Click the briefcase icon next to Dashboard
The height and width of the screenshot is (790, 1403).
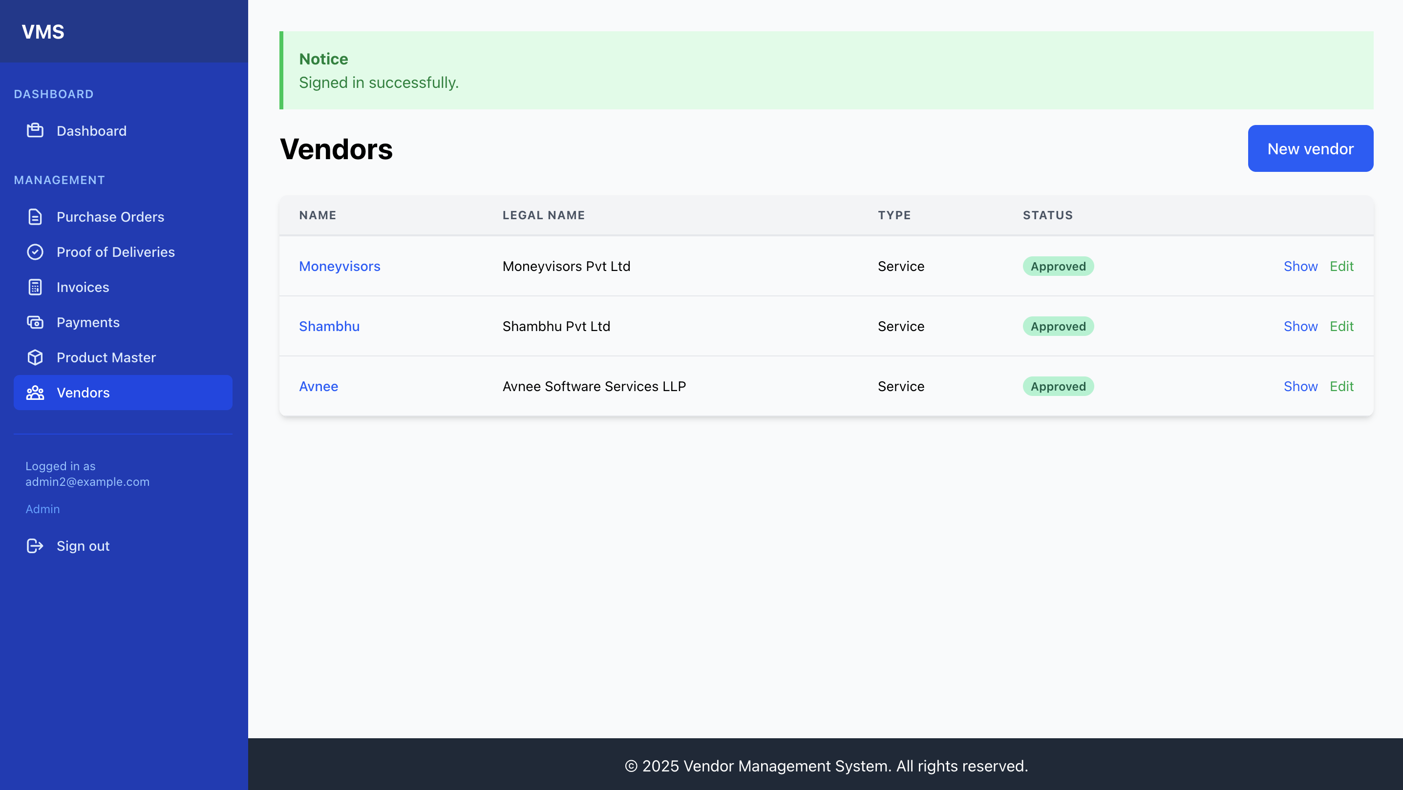[x=35, y=130]
